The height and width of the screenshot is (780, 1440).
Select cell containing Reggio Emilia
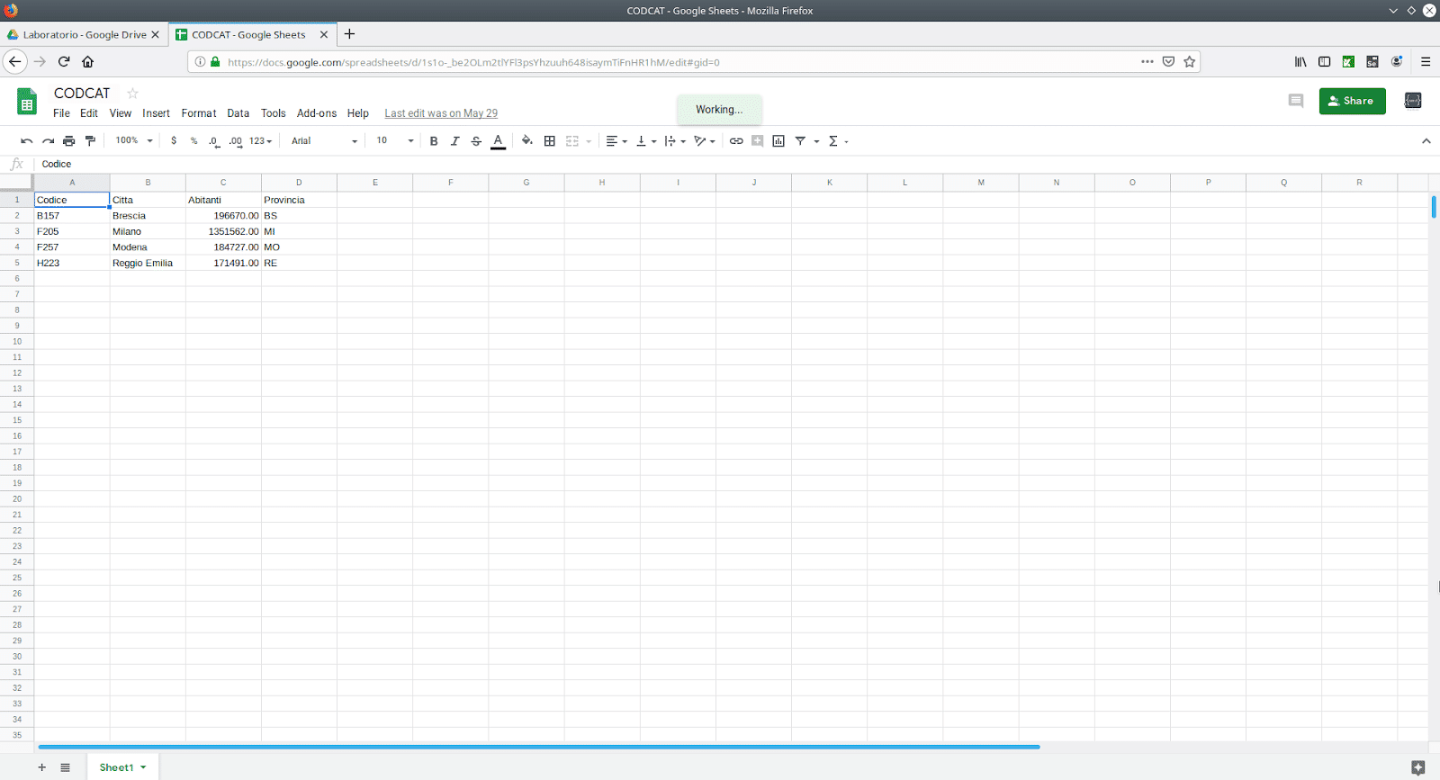(x=148, y=263)
